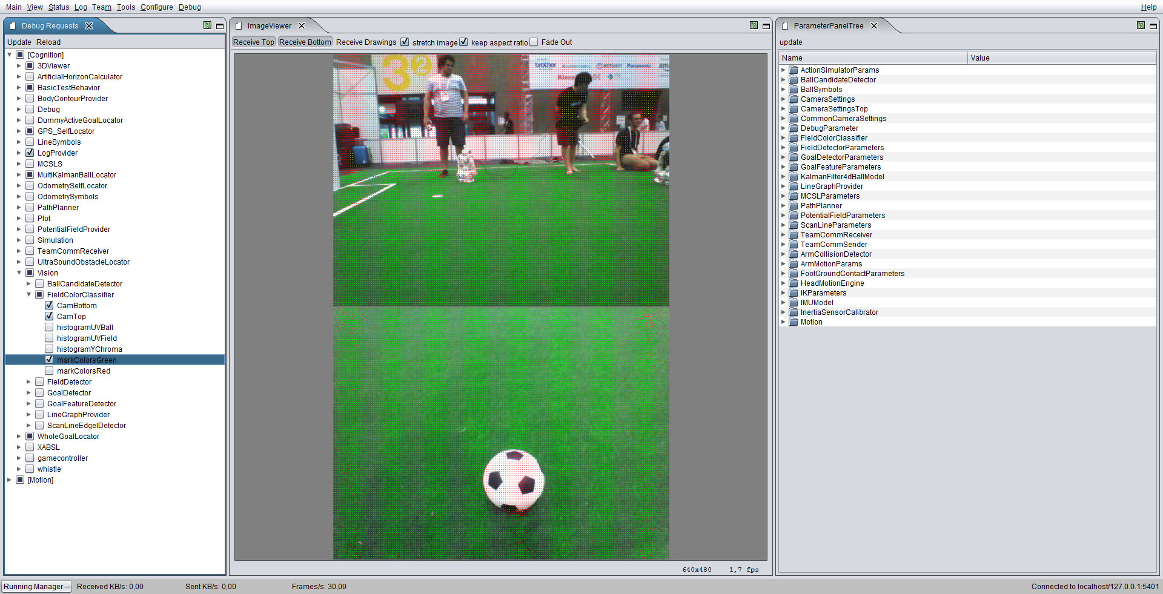Click the soccer ball in bottom camera image

coord(514,481)
